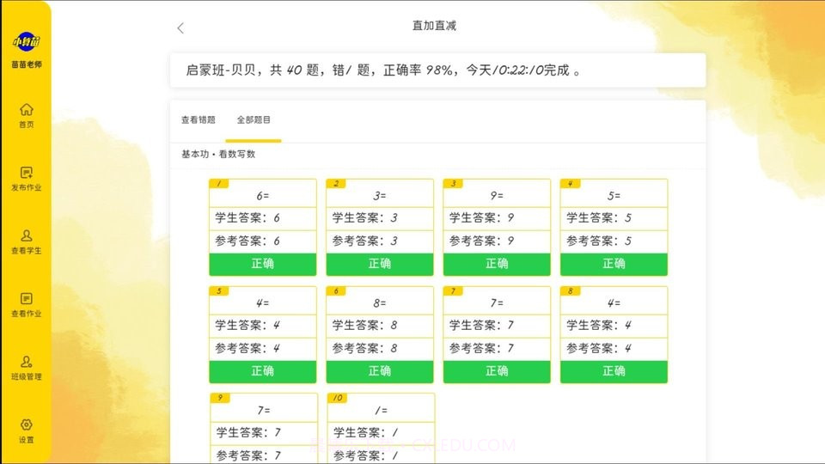Select question card number 2 badge

point(337,183)
